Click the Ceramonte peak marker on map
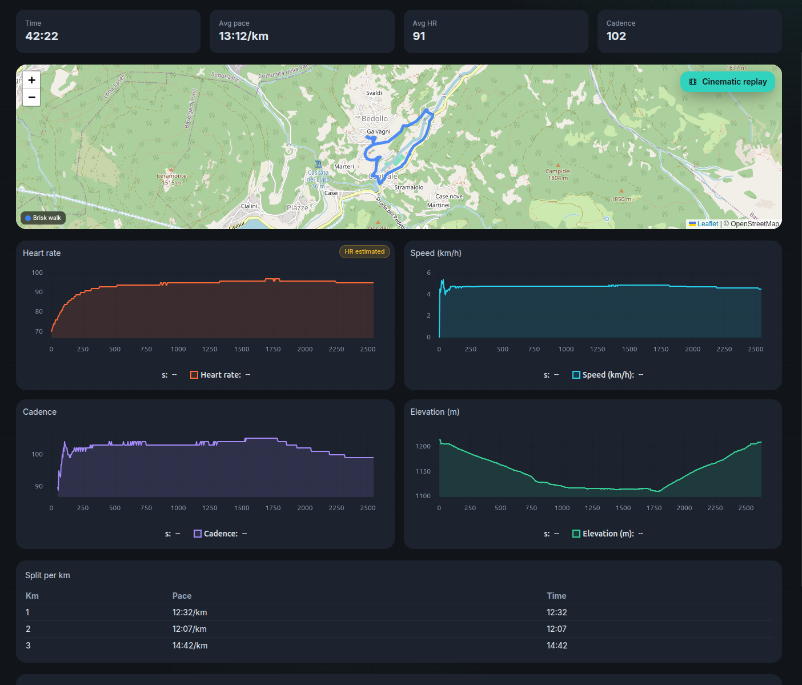The image size is (802, 685). click(171, 170)
